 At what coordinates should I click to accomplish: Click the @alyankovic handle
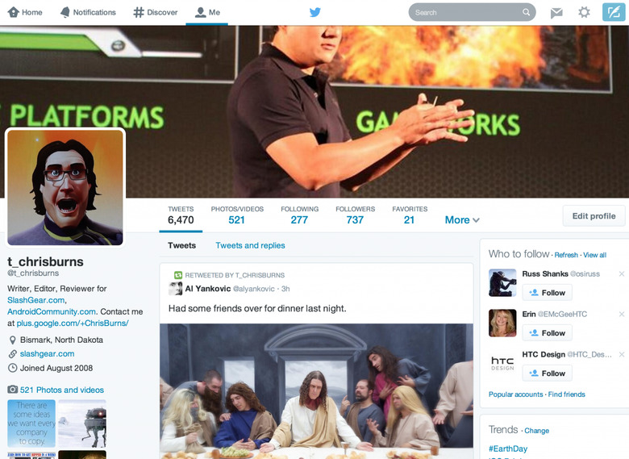click(x=254, y=289)
